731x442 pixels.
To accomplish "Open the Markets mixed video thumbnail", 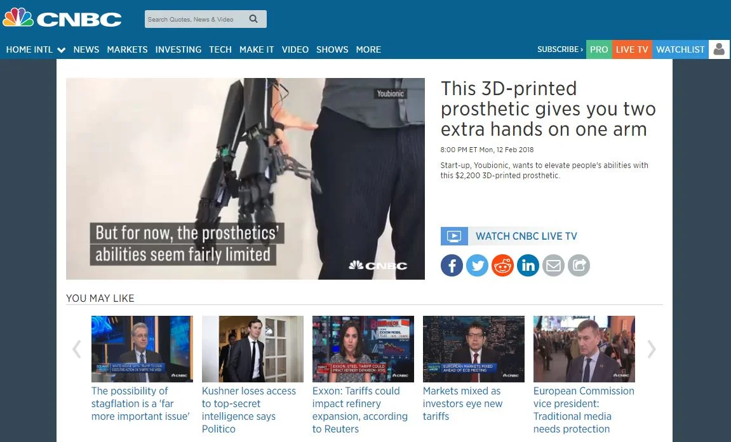I will point(474,349).
